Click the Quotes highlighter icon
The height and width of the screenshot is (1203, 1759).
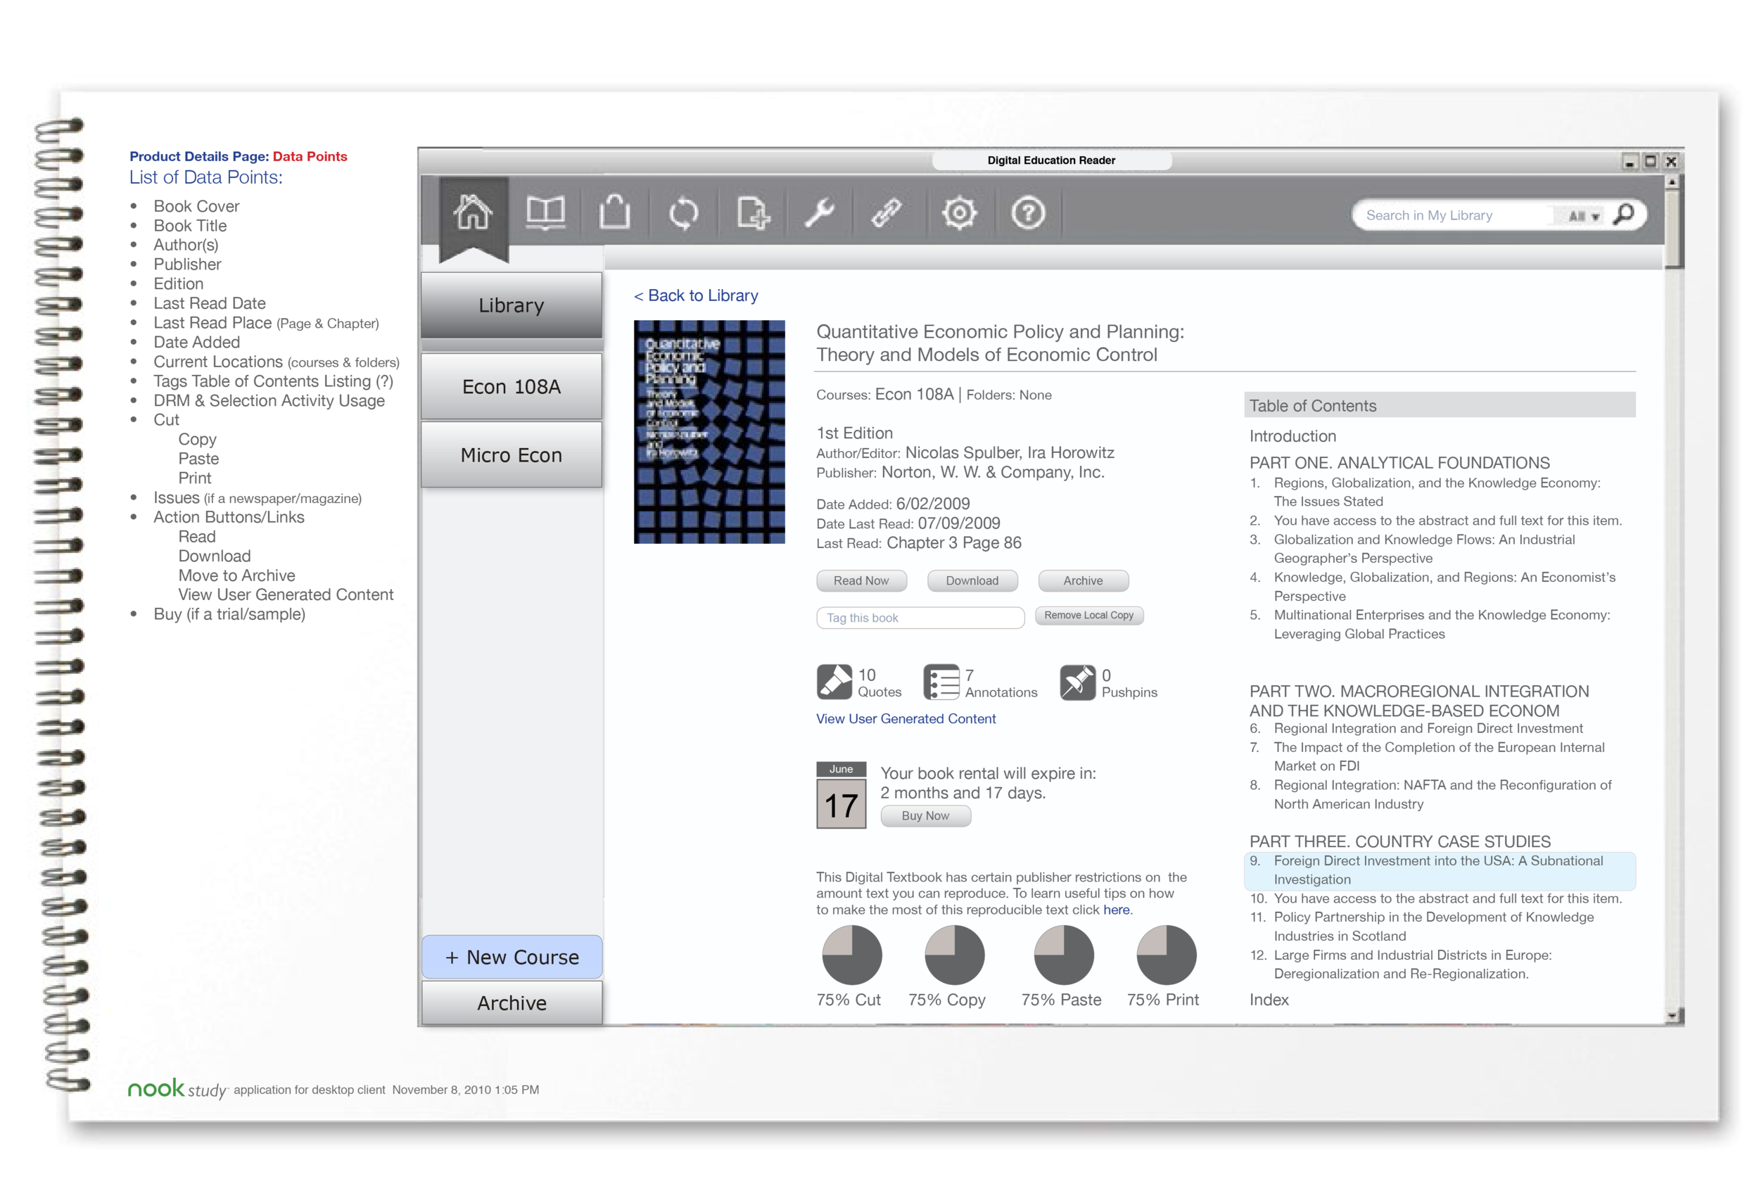[x=834, y=682]
